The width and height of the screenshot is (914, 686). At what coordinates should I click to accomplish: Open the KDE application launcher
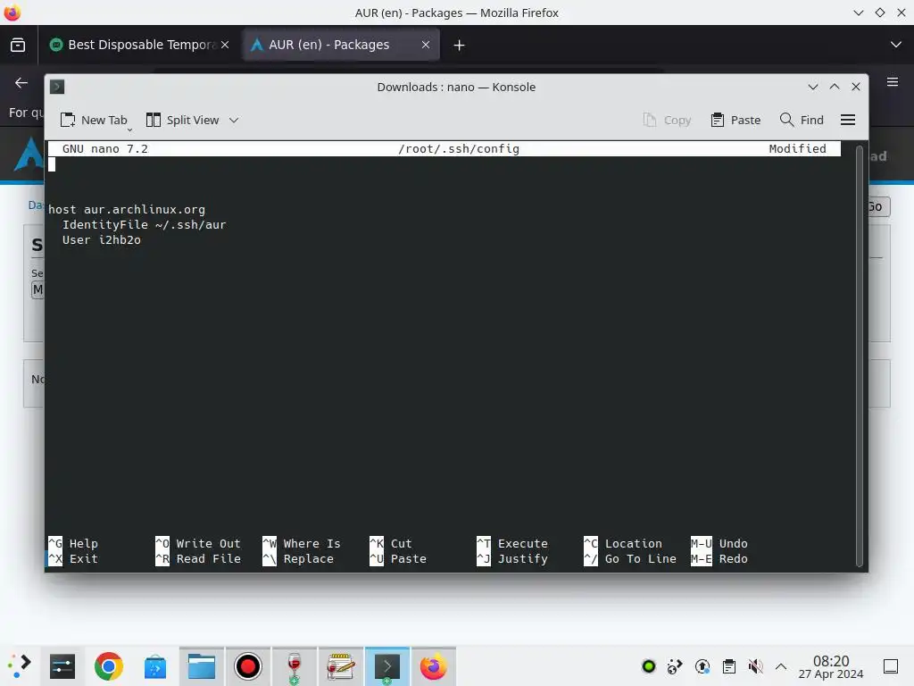19,666
